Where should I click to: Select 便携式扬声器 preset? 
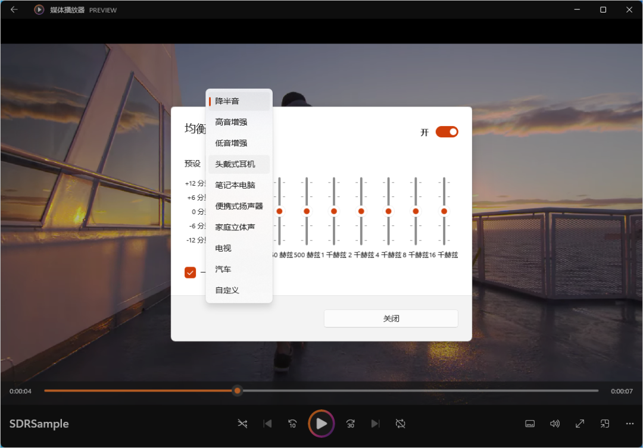[239, 206]
